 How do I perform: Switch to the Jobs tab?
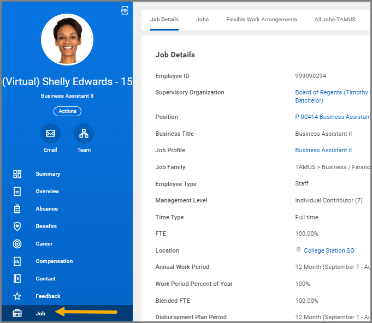(202, 20)
